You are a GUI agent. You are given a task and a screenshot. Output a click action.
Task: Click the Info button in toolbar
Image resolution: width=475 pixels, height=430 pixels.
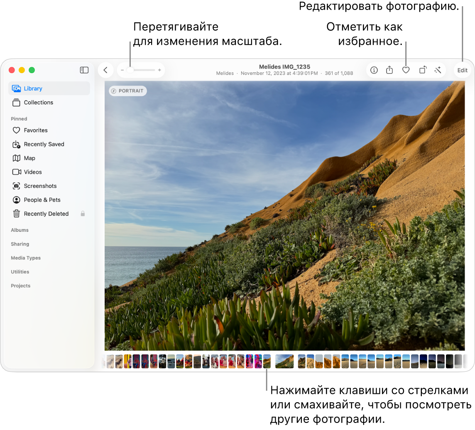click(x=374, y=70)
